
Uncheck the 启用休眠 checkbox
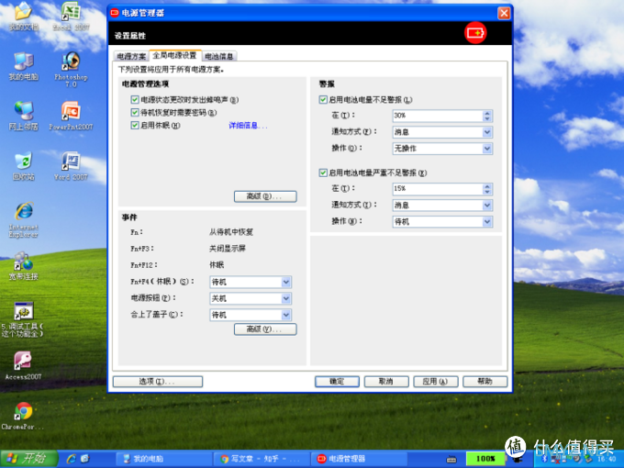135,126
